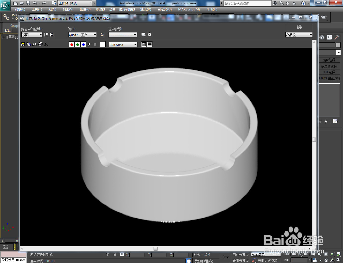Open a file via the folder icon

[22, 3]
